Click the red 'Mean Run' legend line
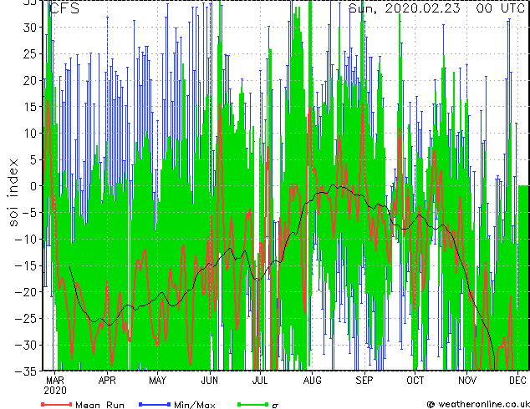The image size is (530, 409). coord(57,404)
